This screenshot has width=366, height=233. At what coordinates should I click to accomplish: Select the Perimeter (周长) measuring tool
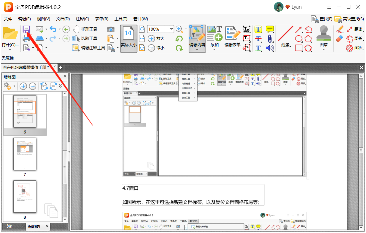354,39
